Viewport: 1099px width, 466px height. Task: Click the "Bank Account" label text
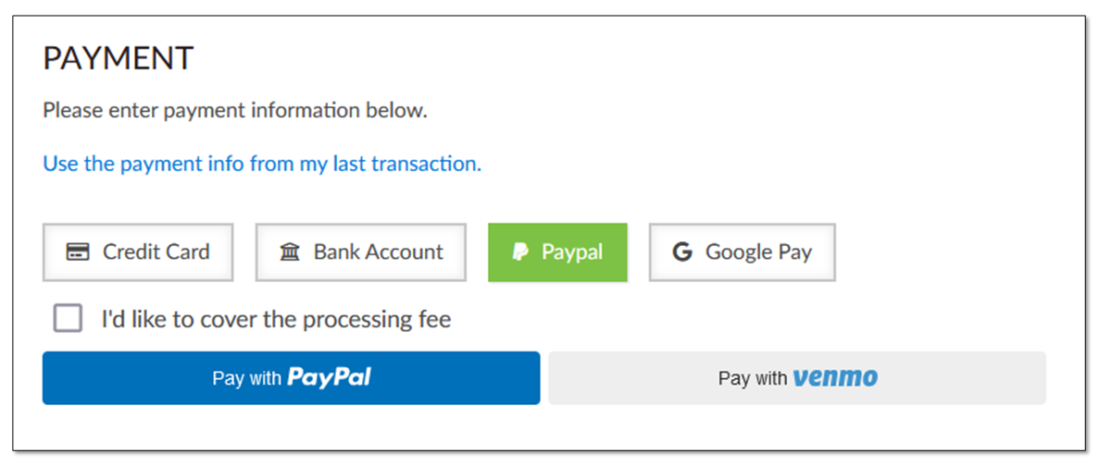click(379, 251)
